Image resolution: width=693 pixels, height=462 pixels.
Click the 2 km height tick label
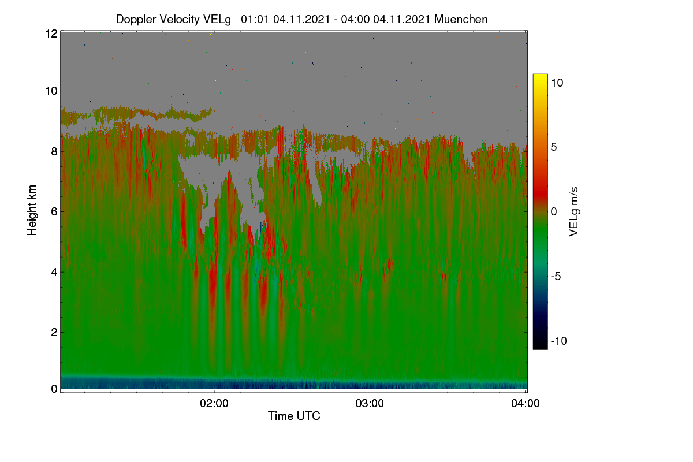coord(54,331)
